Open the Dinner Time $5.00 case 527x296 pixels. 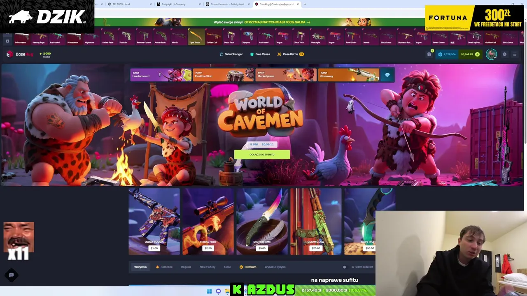coord(262,222)
